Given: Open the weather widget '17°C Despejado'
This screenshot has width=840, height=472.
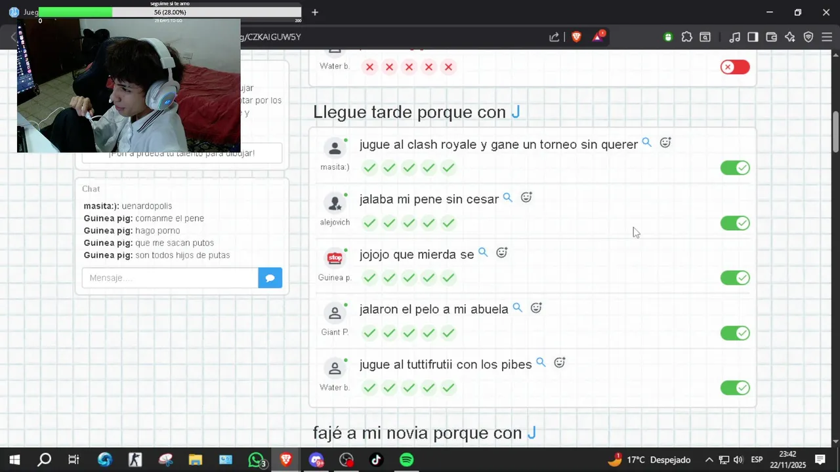Looking at the screenshot, I should pyautogui.click(x=649, y=460).
